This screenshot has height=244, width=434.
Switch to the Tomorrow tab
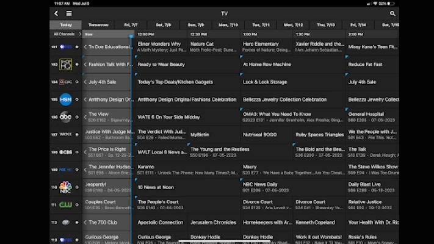pos(98,25)
